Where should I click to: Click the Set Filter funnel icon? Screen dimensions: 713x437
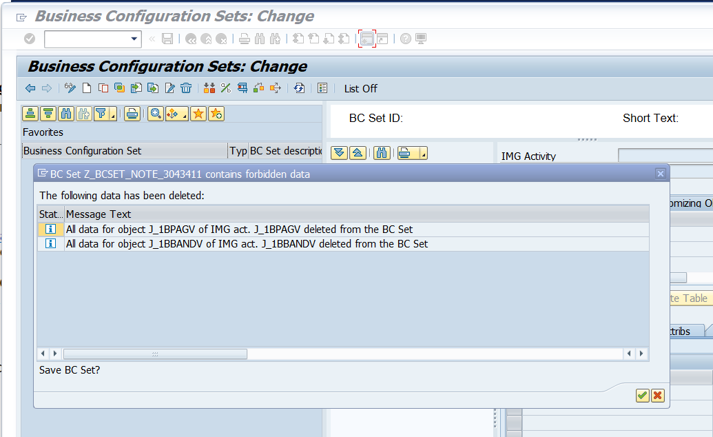(x=101, y=113)
